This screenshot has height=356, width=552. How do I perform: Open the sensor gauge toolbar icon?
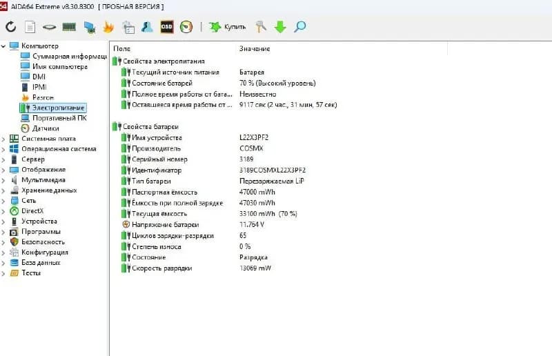[186, 27]
